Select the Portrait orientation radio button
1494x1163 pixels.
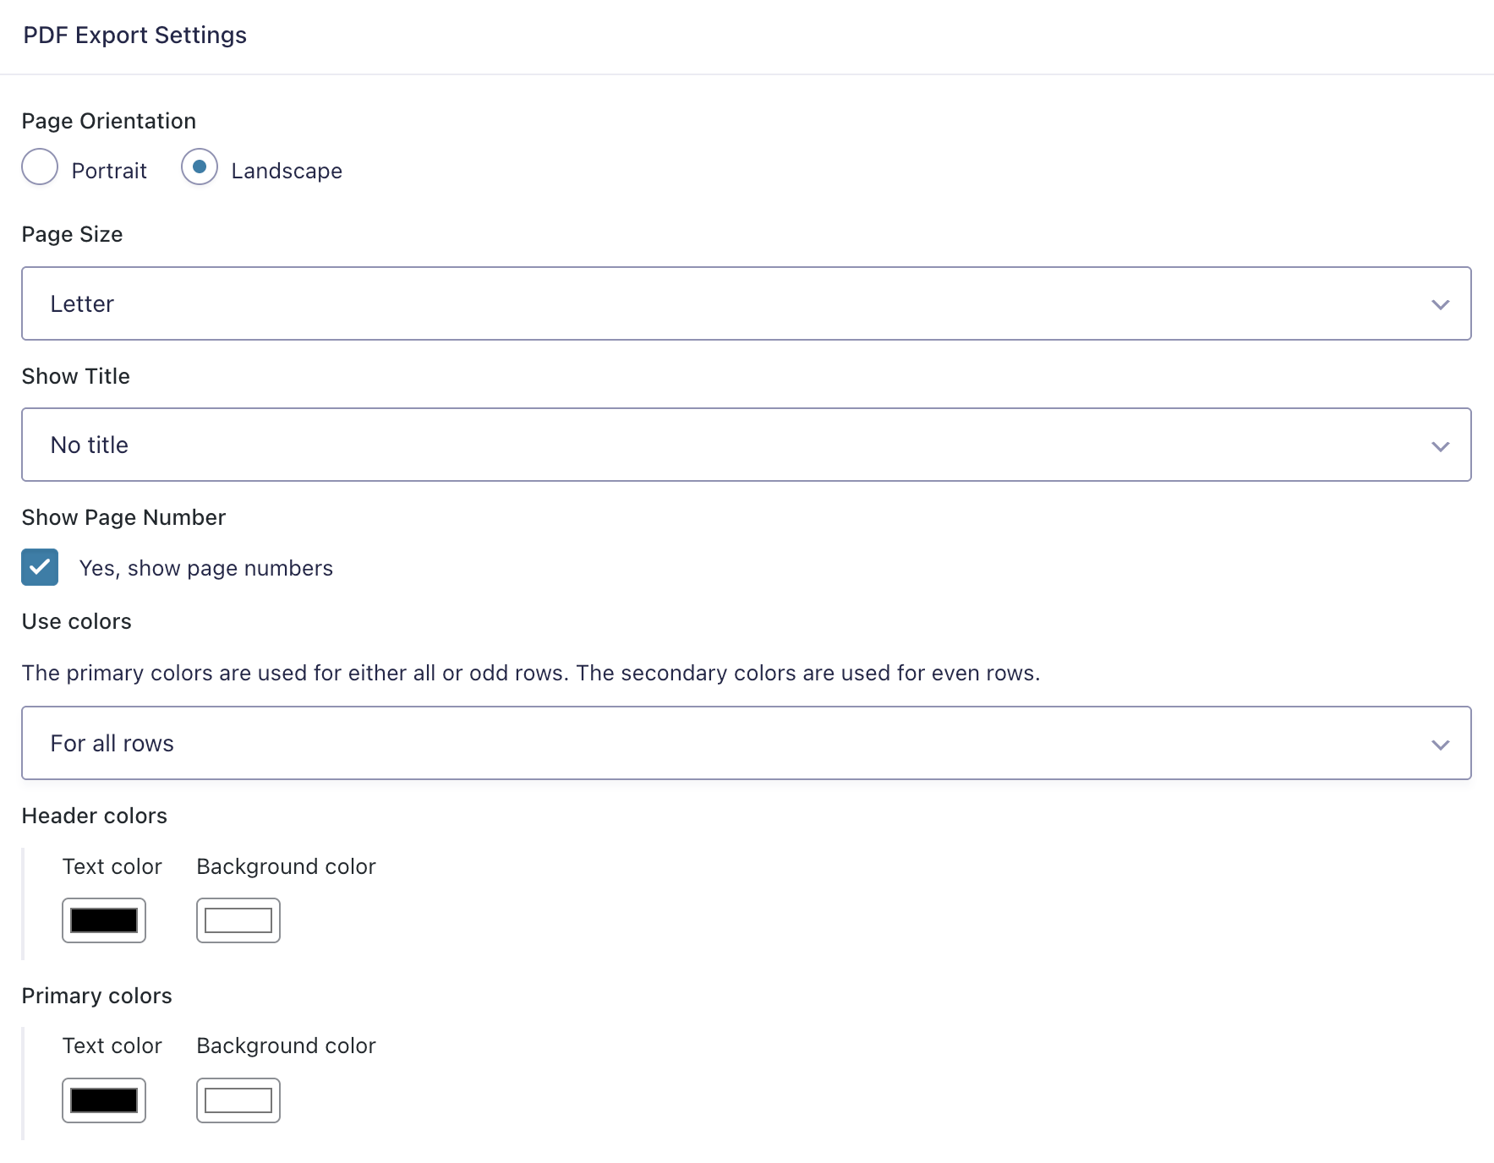(x=40, y=168)
